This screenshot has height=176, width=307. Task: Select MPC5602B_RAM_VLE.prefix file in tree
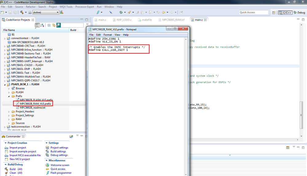(x=35, y=104)
